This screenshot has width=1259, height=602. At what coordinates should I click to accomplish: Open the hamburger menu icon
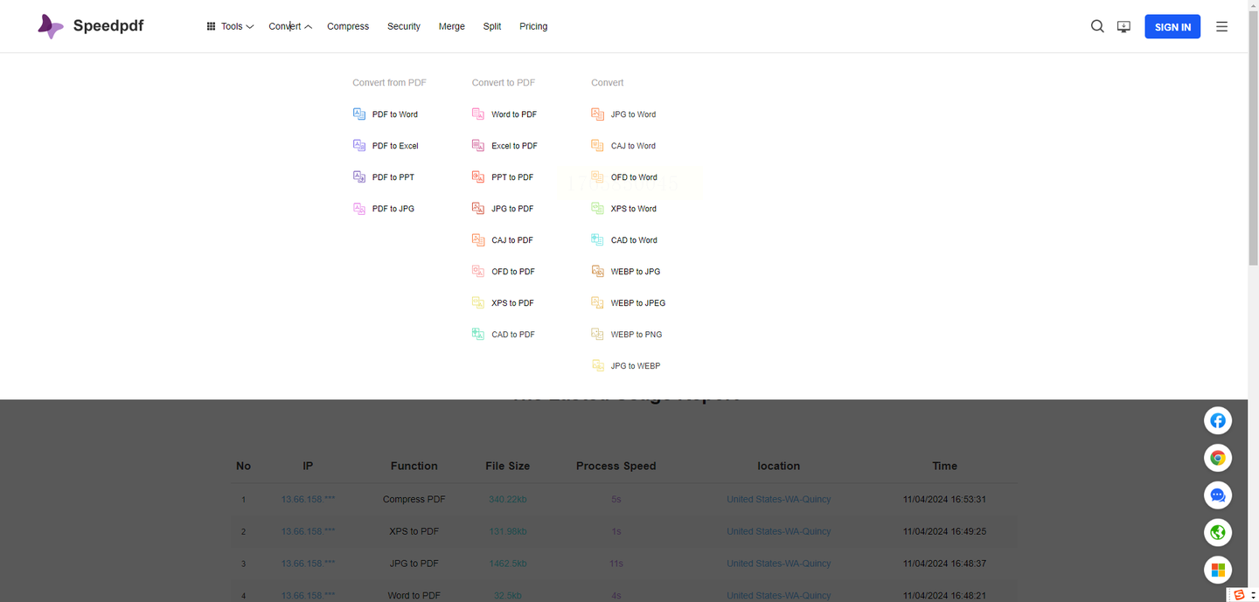(1221, 26)
